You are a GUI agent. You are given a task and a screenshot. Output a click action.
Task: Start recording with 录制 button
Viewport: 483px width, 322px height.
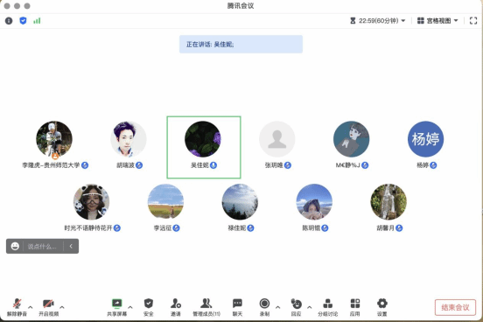click(264, 307)
